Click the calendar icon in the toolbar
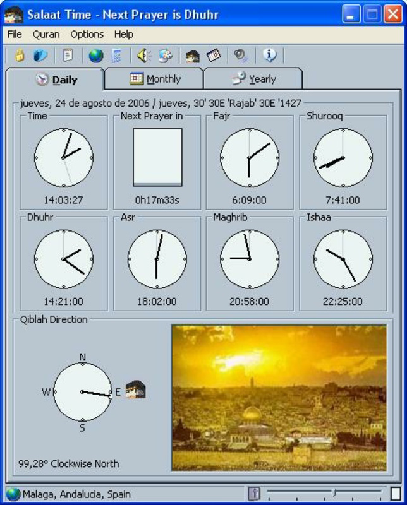This screenshot has height=505, width=407. [x=214, y=56]
